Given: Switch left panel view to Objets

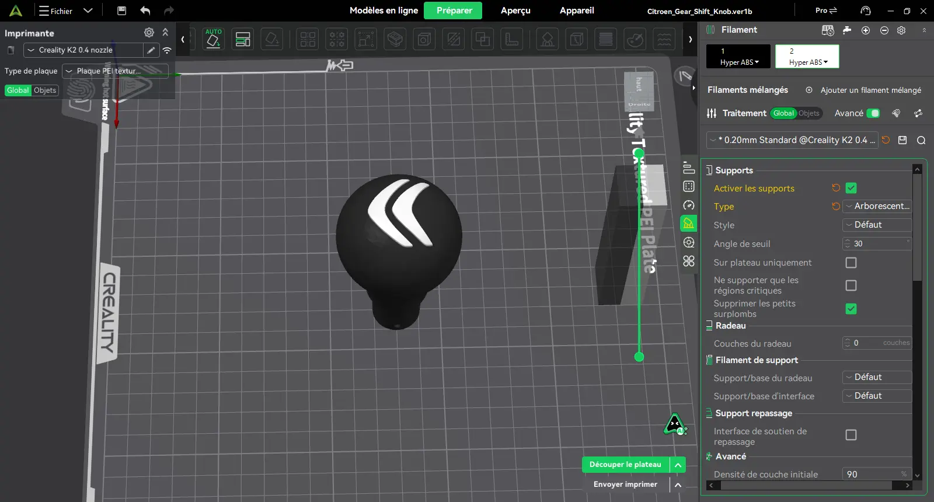Looking at the screenshot, I should tap(45, 90).
